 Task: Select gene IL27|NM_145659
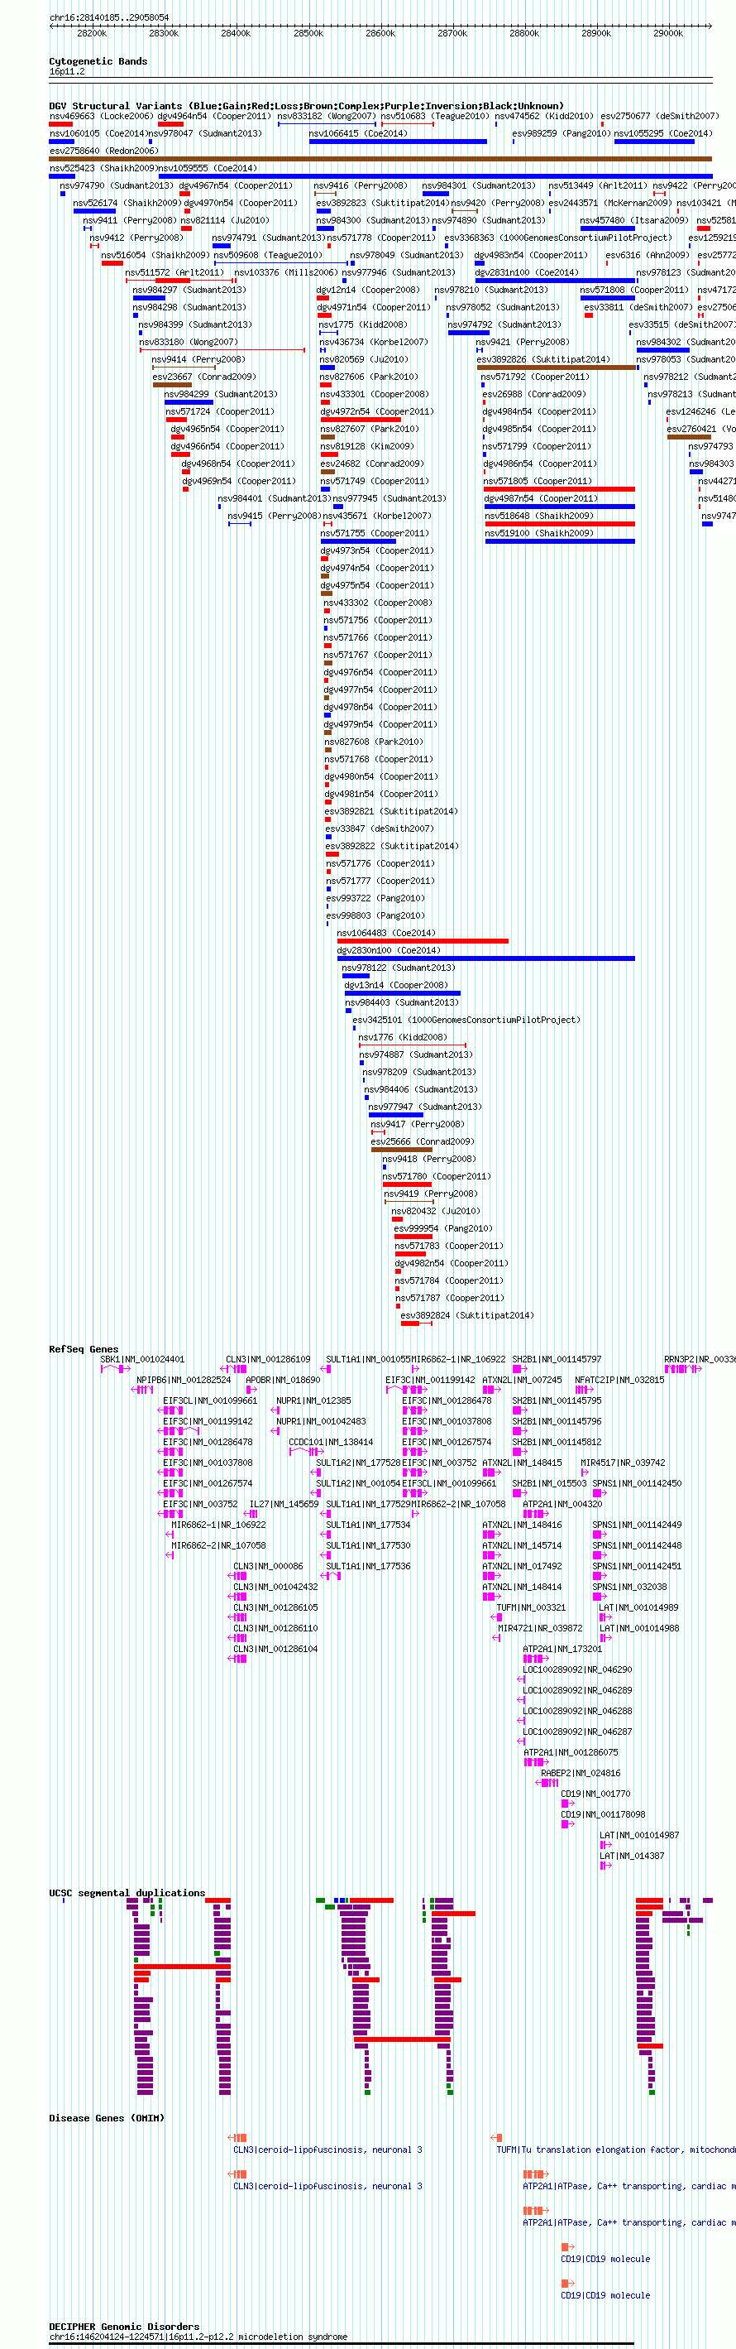pyautogui.click(x=284, y=1505)
